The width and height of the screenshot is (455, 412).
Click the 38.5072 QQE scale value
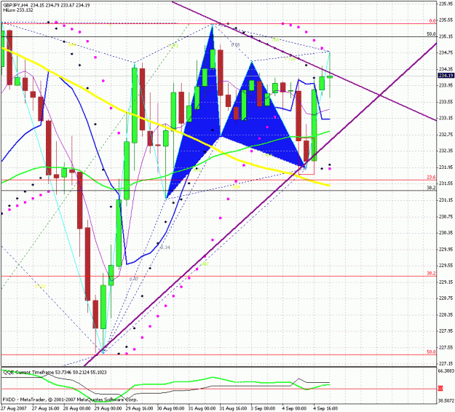(446, 400)
